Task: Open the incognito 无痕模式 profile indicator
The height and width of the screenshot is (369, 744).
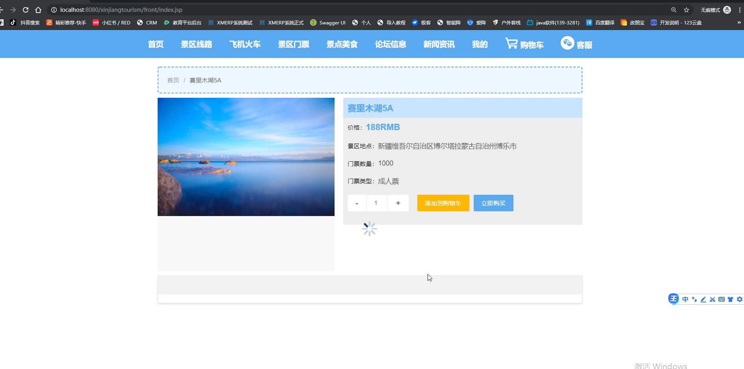Action: [716, 10]
